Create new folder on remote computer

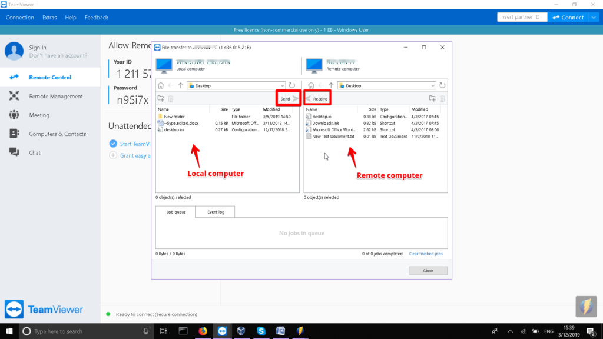pos(432,99)
